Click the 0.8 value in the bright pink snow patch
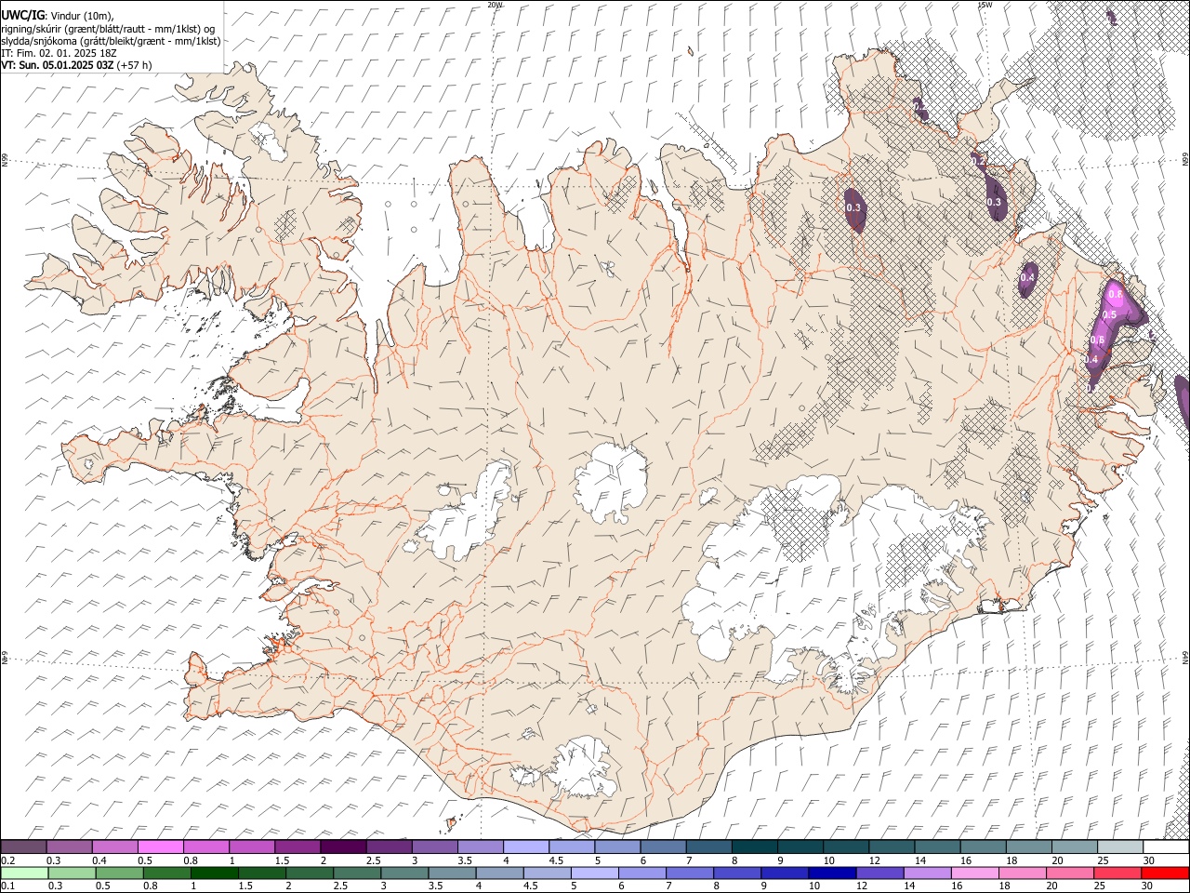1190x893 pixels. coord(1116,294)
